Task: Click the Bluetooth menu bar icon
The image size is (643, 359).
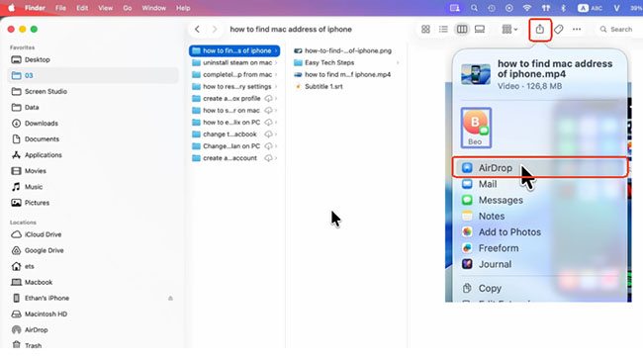Action: click(564, 8)
